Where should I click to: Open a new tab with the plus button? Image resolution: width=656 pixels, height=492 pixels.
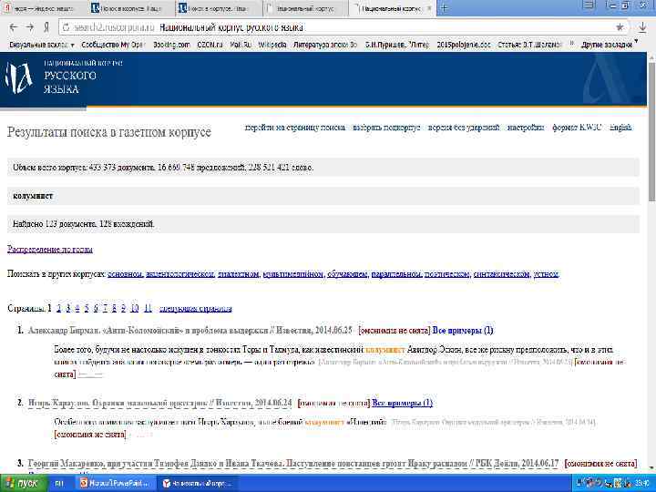coord(445,8)
